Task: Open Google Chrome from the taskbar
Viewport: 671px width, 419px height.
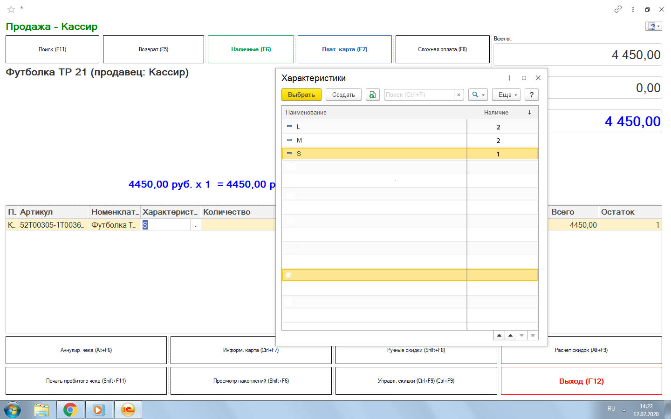Action: tap(70, 410)
